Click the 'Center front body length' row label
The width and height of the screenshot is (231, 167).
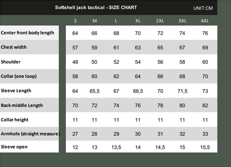(27, 33)
